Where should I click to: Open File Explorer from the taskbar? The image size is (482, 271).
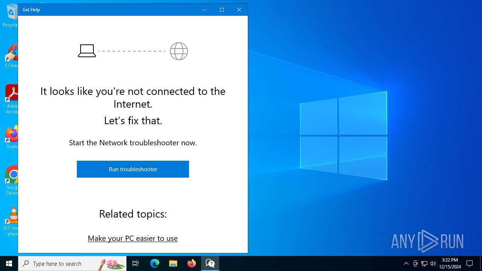point(173,263)
